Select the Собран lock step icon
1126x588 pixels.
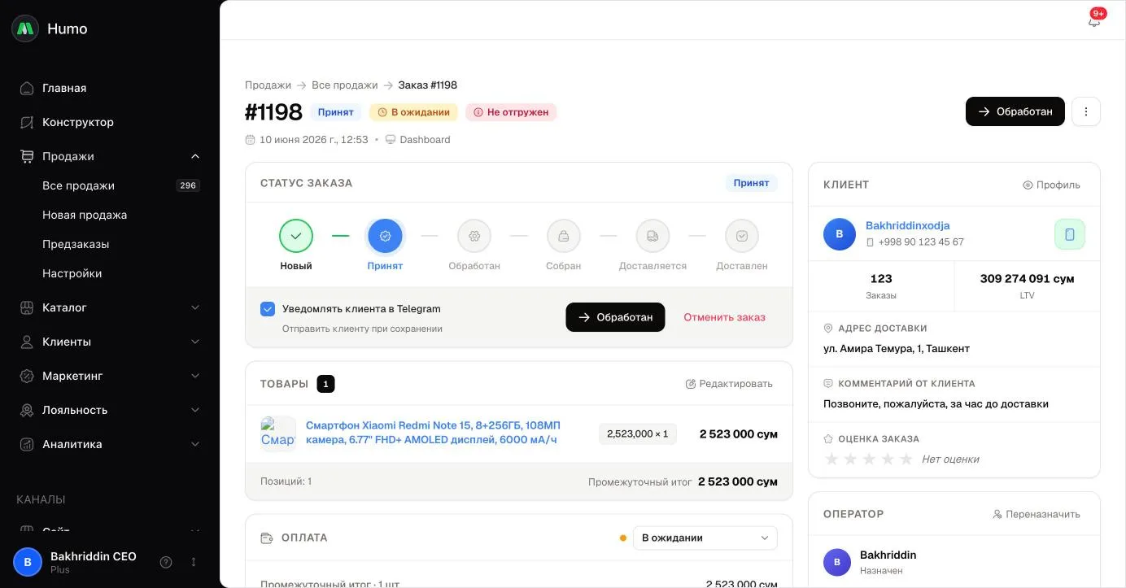pyautogui.click(x=564, y=236)
